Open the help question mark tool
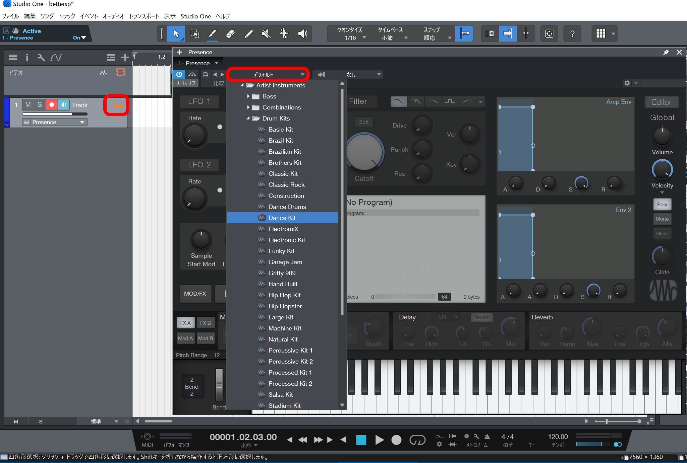This screenshot has height=463, width=687. point(572,33)
